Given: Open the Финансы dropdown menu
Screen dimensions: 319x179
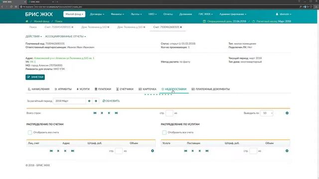Looking at the screenshot, I should [x=118, y=14].
